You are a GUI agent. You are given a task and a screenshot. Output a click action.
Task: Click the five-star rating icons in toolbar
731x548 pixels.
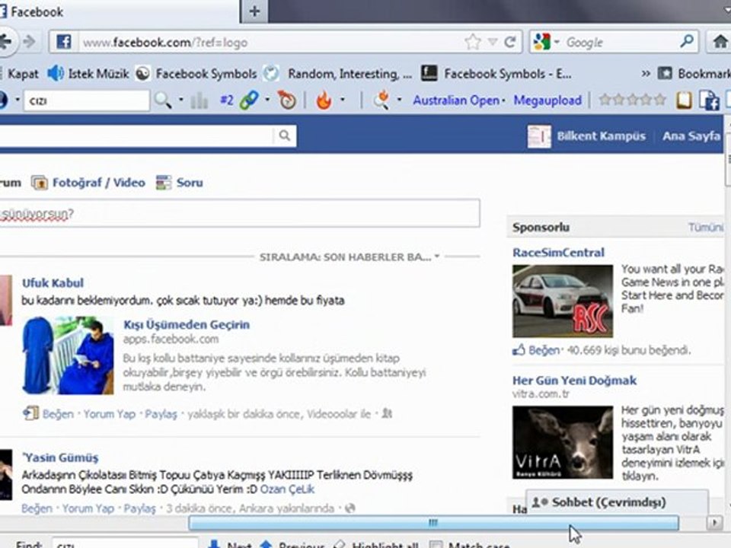point(632,99)
